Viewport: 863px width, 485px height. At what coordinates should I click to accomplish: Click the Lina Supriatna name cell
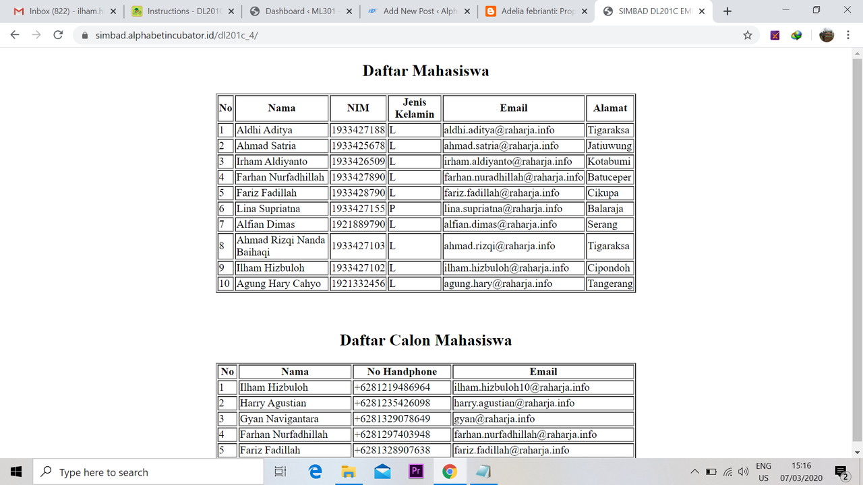pos(282,209)
